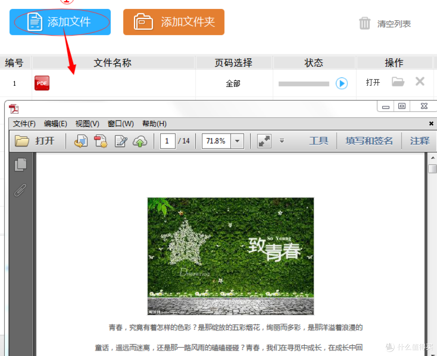The height and width of the screenshot is (356, 437).
Task: Maximize the PDF reader window
Action: (402, 106)
